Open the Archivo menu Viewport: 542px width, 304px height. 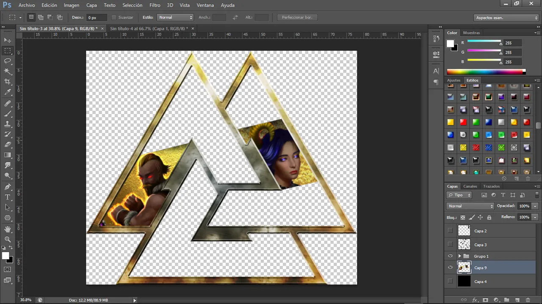click(27, 5)
